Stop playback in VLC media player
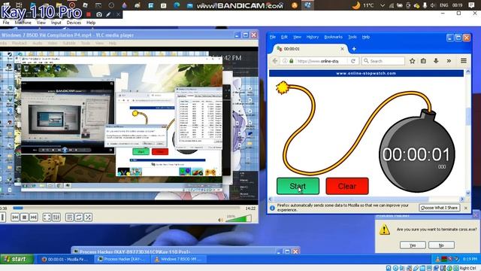This screenshot has width=481, height=271. coord(25,218)
